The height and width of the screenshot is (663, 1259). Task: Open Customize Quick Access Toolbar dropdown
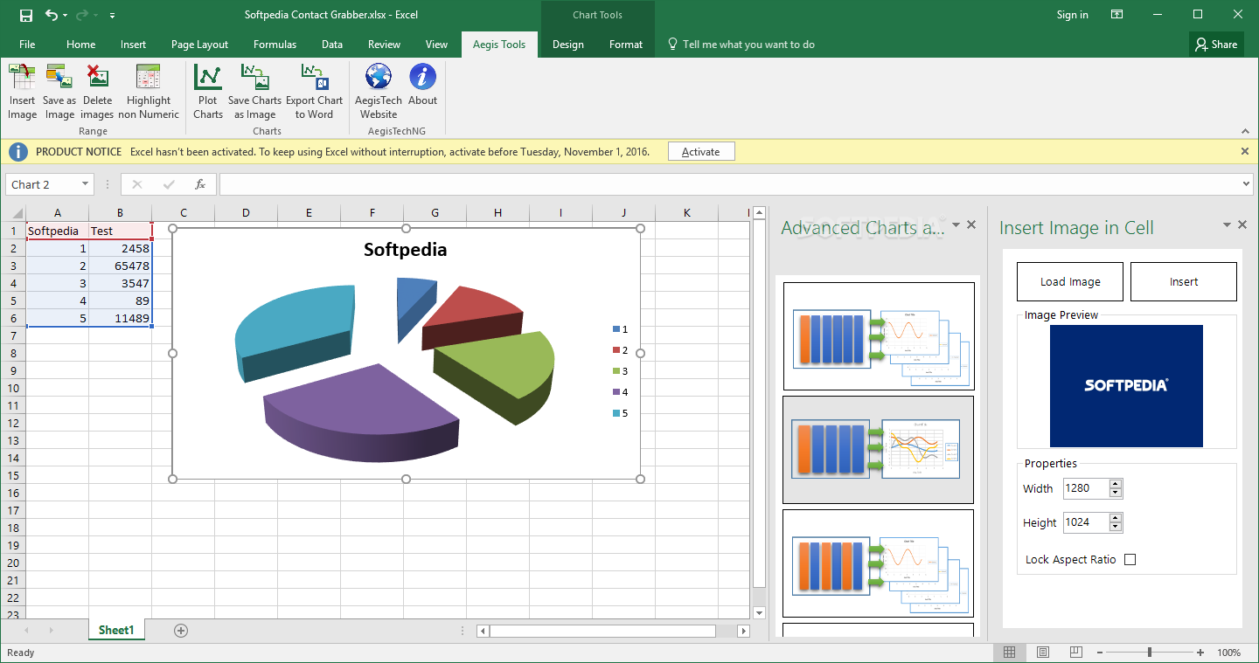[113, 16]
